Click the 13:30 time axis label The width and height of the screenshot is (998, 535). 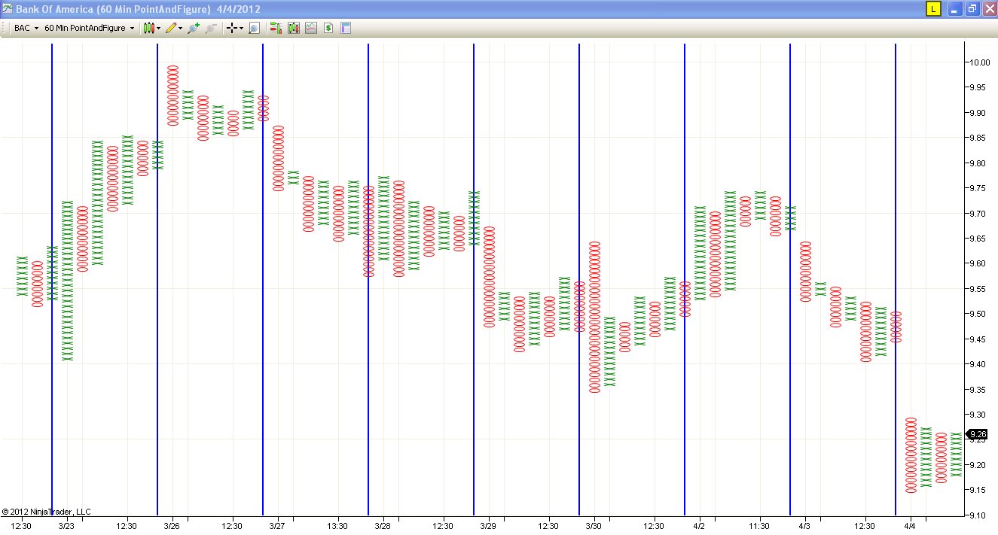click(x=337, y=526)
